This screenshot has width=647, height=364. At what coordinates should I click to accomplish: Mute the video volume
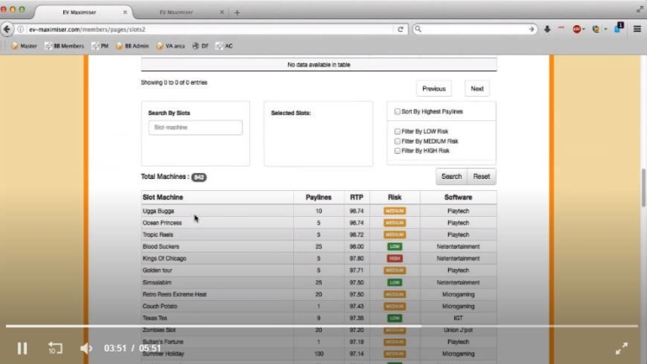(x=86, y=348)
